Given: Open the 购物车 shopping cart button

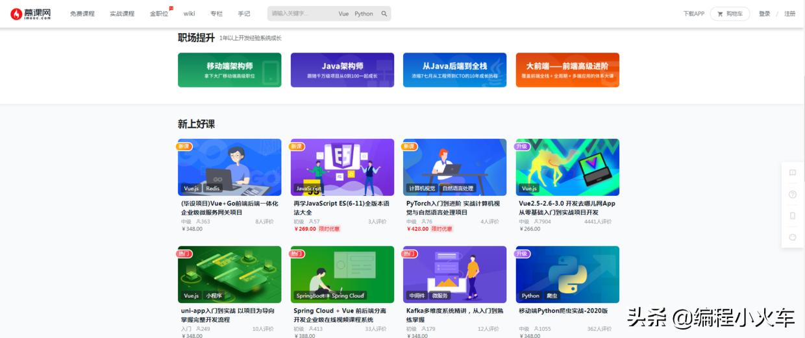Looking at the screenshot, I should (730, 14).
